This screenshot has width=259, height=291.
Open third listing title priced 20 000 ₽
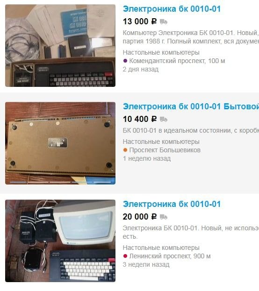pos(172,204)
